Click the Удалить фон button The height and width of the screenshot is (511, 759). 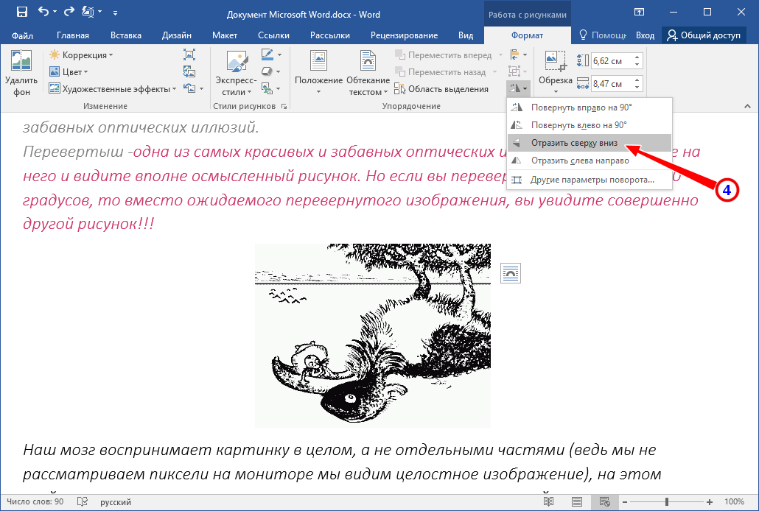click(x=21, y=73)
